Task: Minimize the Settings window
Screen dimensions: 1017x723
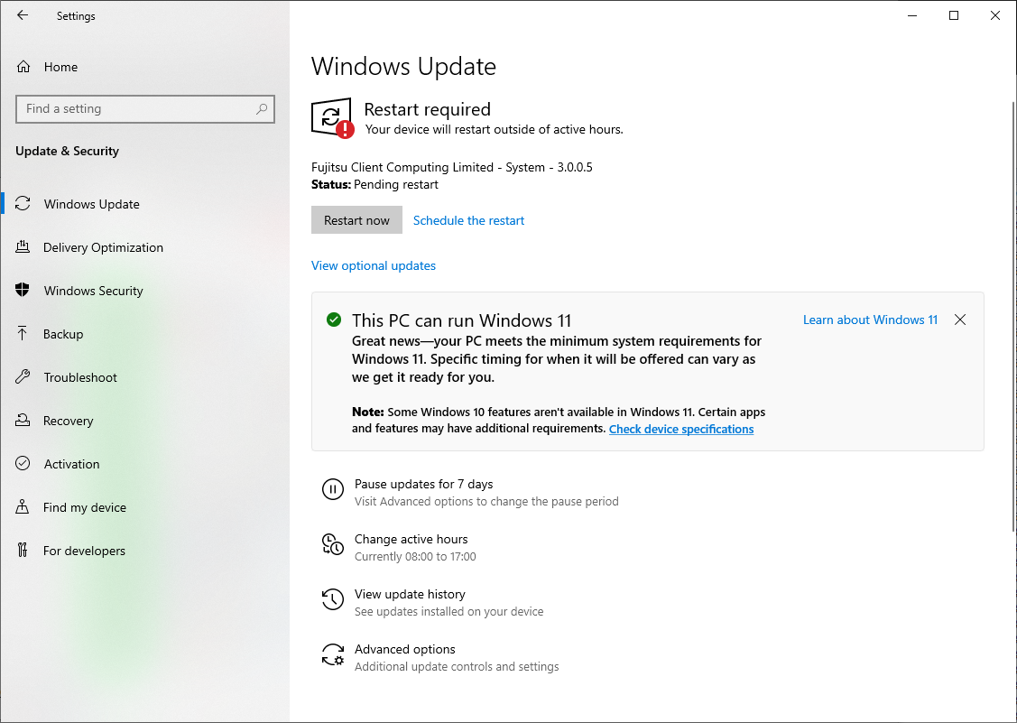Action: (x=912, y=15)
